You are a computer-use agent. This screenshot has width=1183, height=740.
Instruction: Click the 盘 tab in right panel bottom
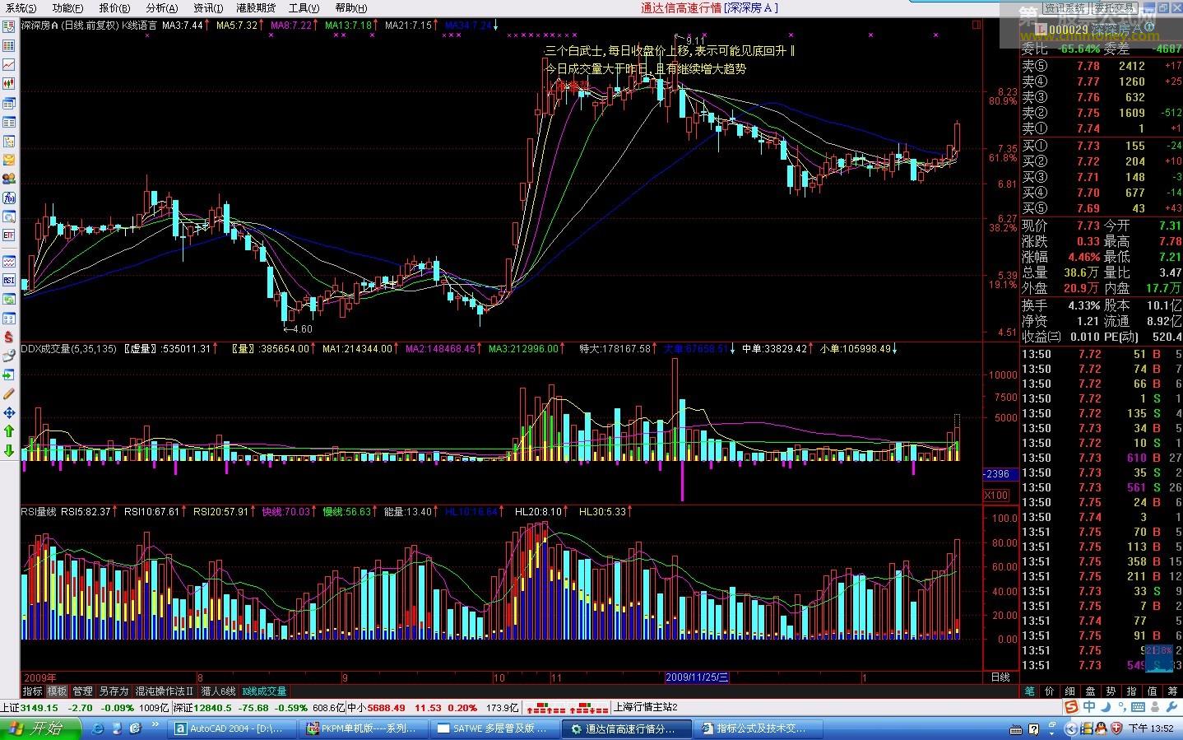click(x=1091, y=691)
